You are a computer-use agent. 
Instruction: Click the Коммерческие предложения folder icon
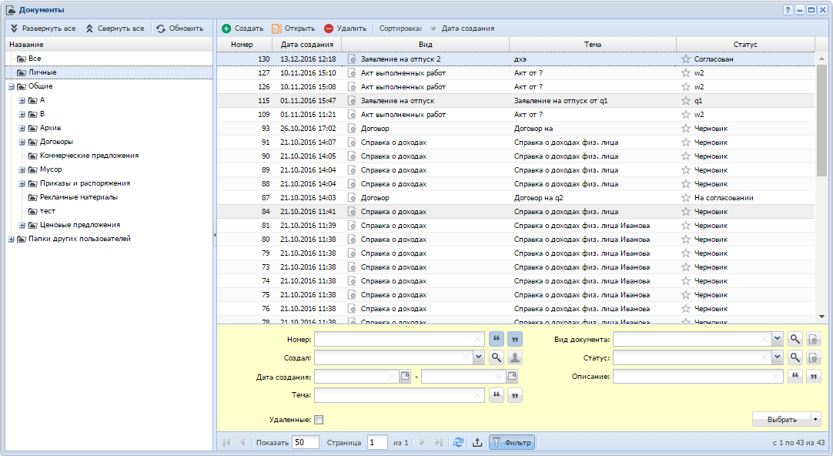click(32, 156)
